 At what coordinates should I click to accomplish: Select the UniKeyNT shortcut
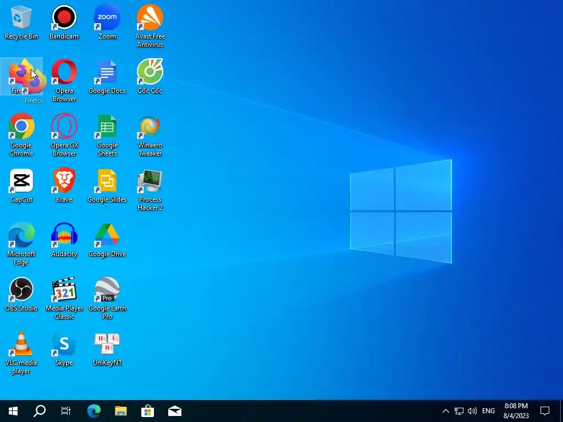click(107, 349)
